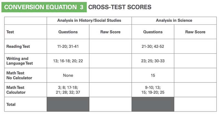Image resolution: width=219 pixels, height=114 pixels.
Task: Click the Total row label
Action: coord(11,104)
